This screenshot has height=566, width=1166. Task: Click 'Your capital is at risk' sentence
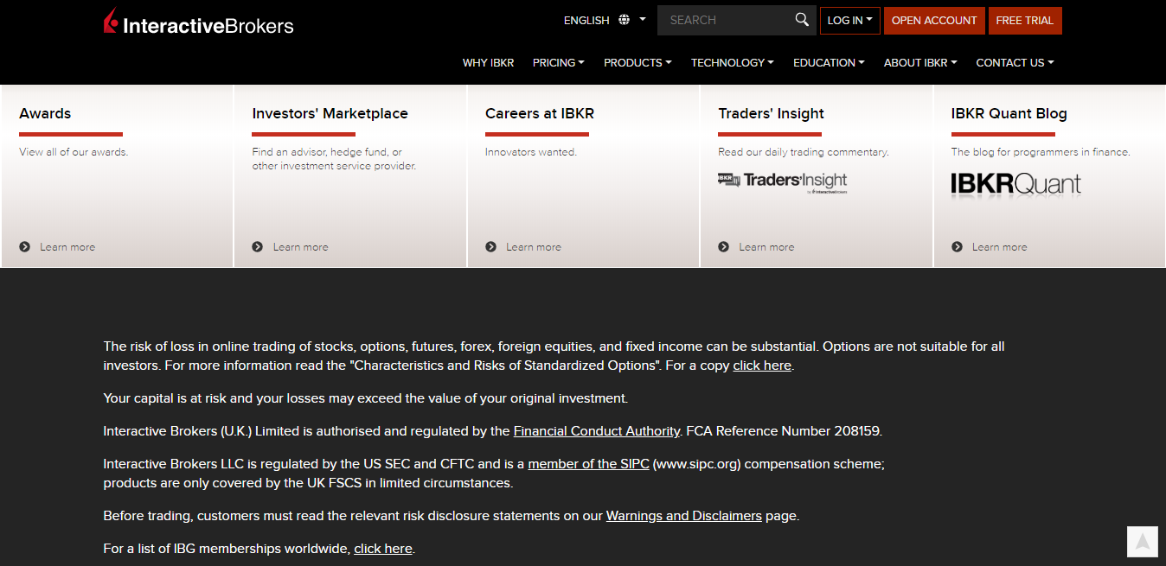(x=366, y=398)
